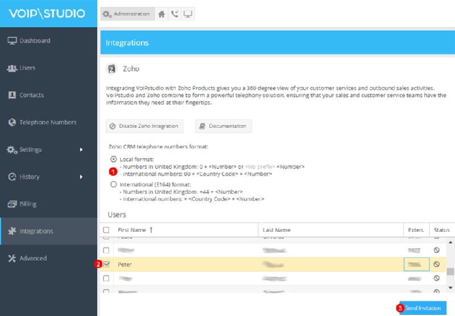
Task: Select the Integrations puzzle icon
Action: [x=12, y=231]
